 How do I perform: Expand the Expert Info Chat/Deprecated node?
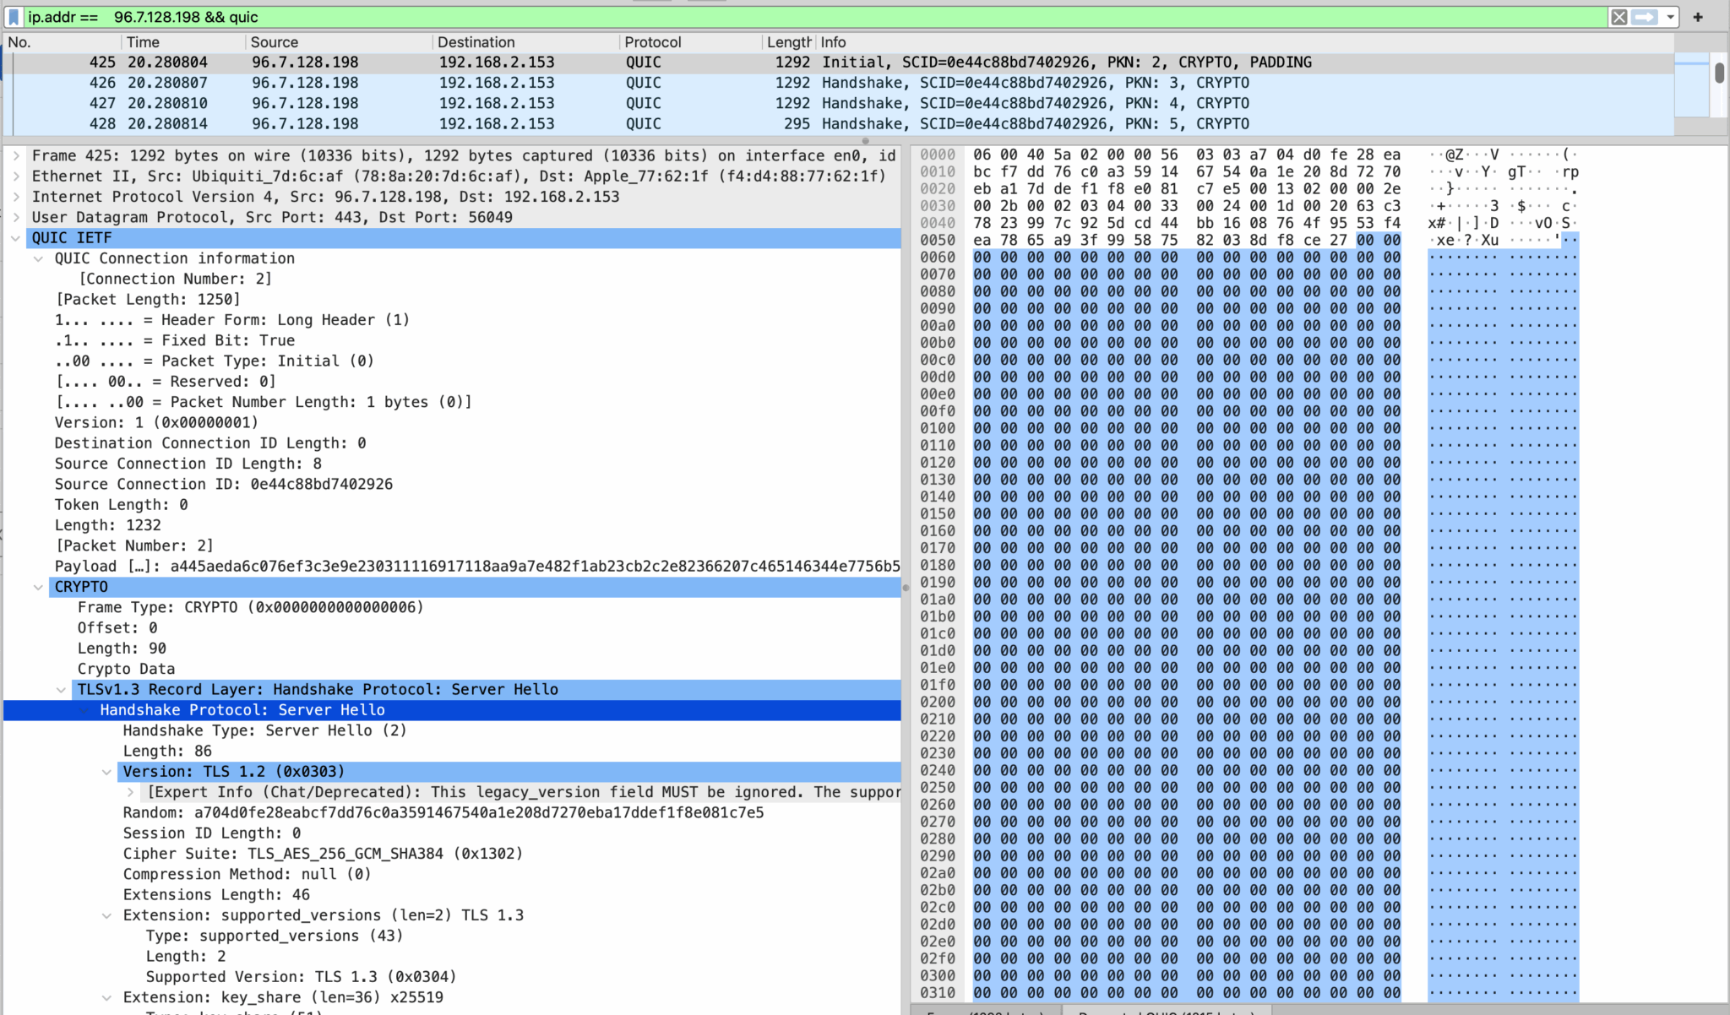[129, 792]
